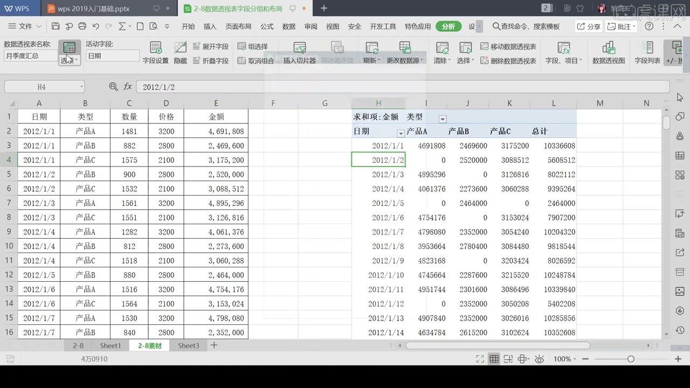Select the Sheet3 worksheet tab
The image size is (690, 388).
pos(189,345)
